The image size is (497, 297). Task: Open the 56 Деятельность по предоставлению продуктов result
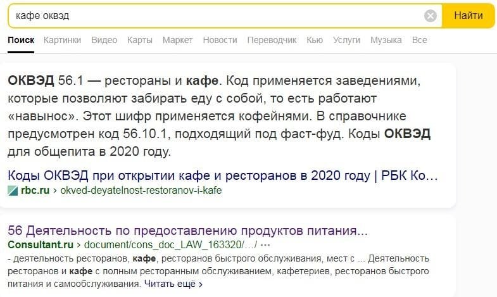coord(187,231)
